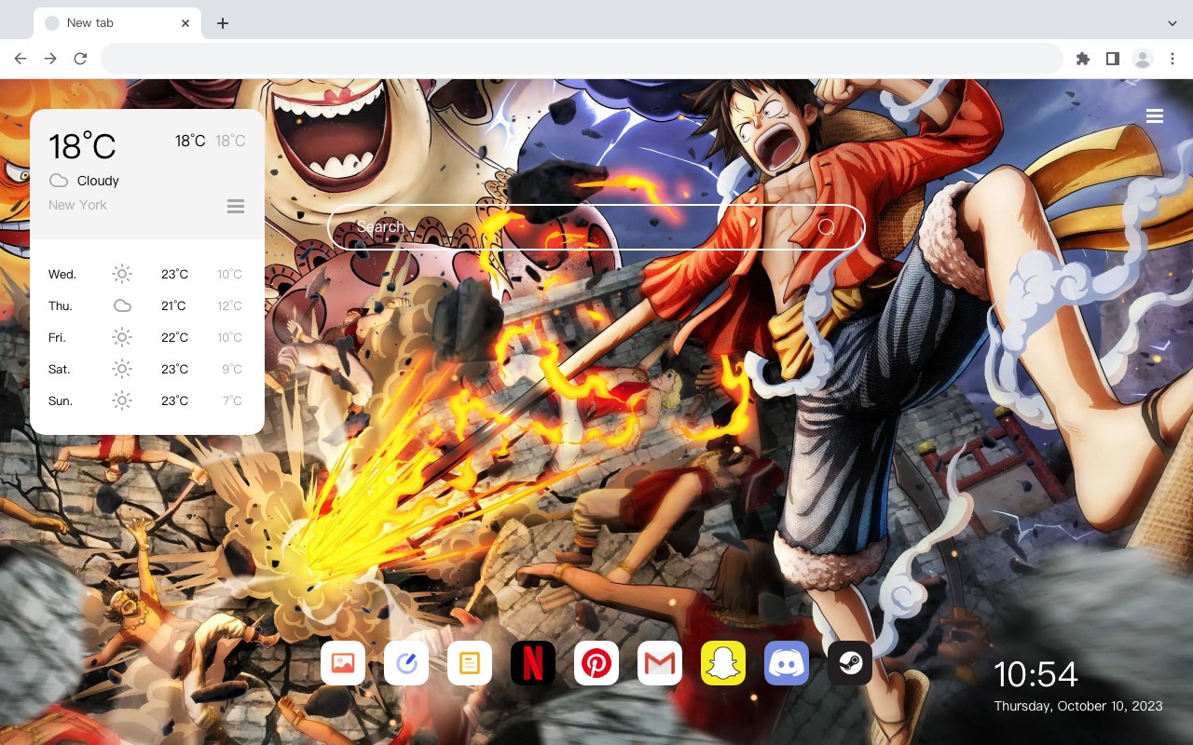Launch the Pinterest shortcut

coord(596,663)
